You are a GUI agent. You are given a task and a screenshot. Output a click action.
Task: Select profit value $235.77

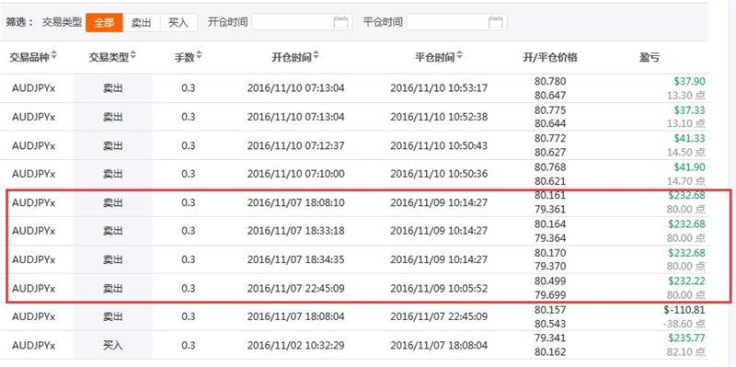click(x=686, y=338)
